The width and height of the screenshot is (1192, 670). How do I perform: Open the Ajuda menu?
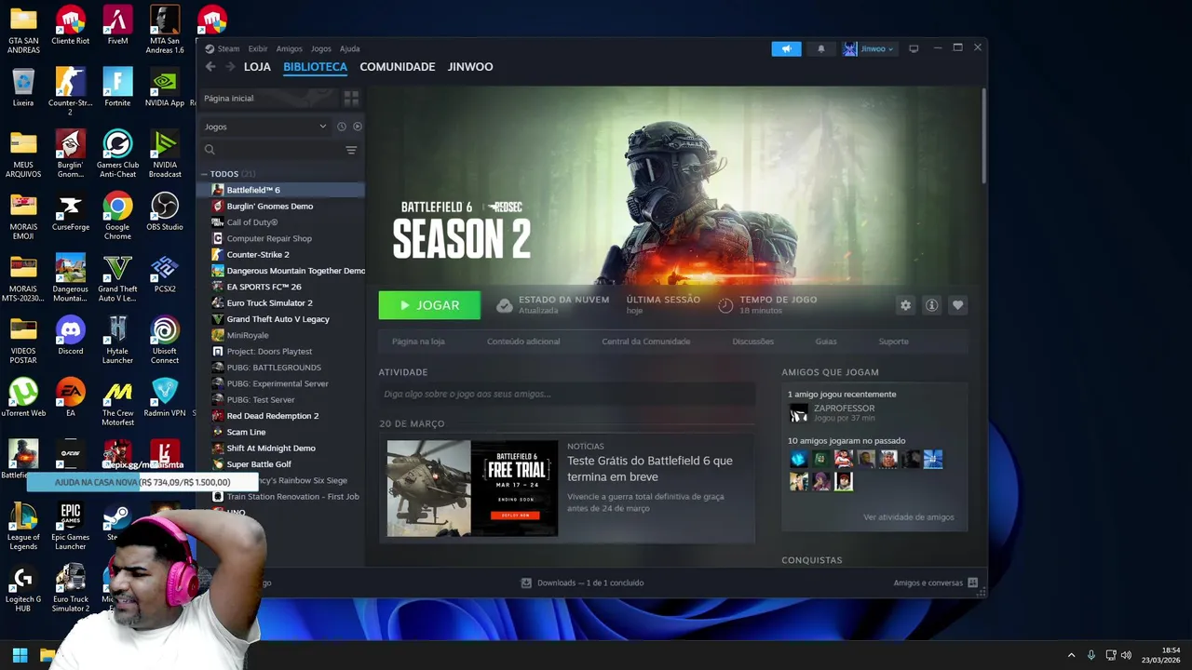coord(350,48)
